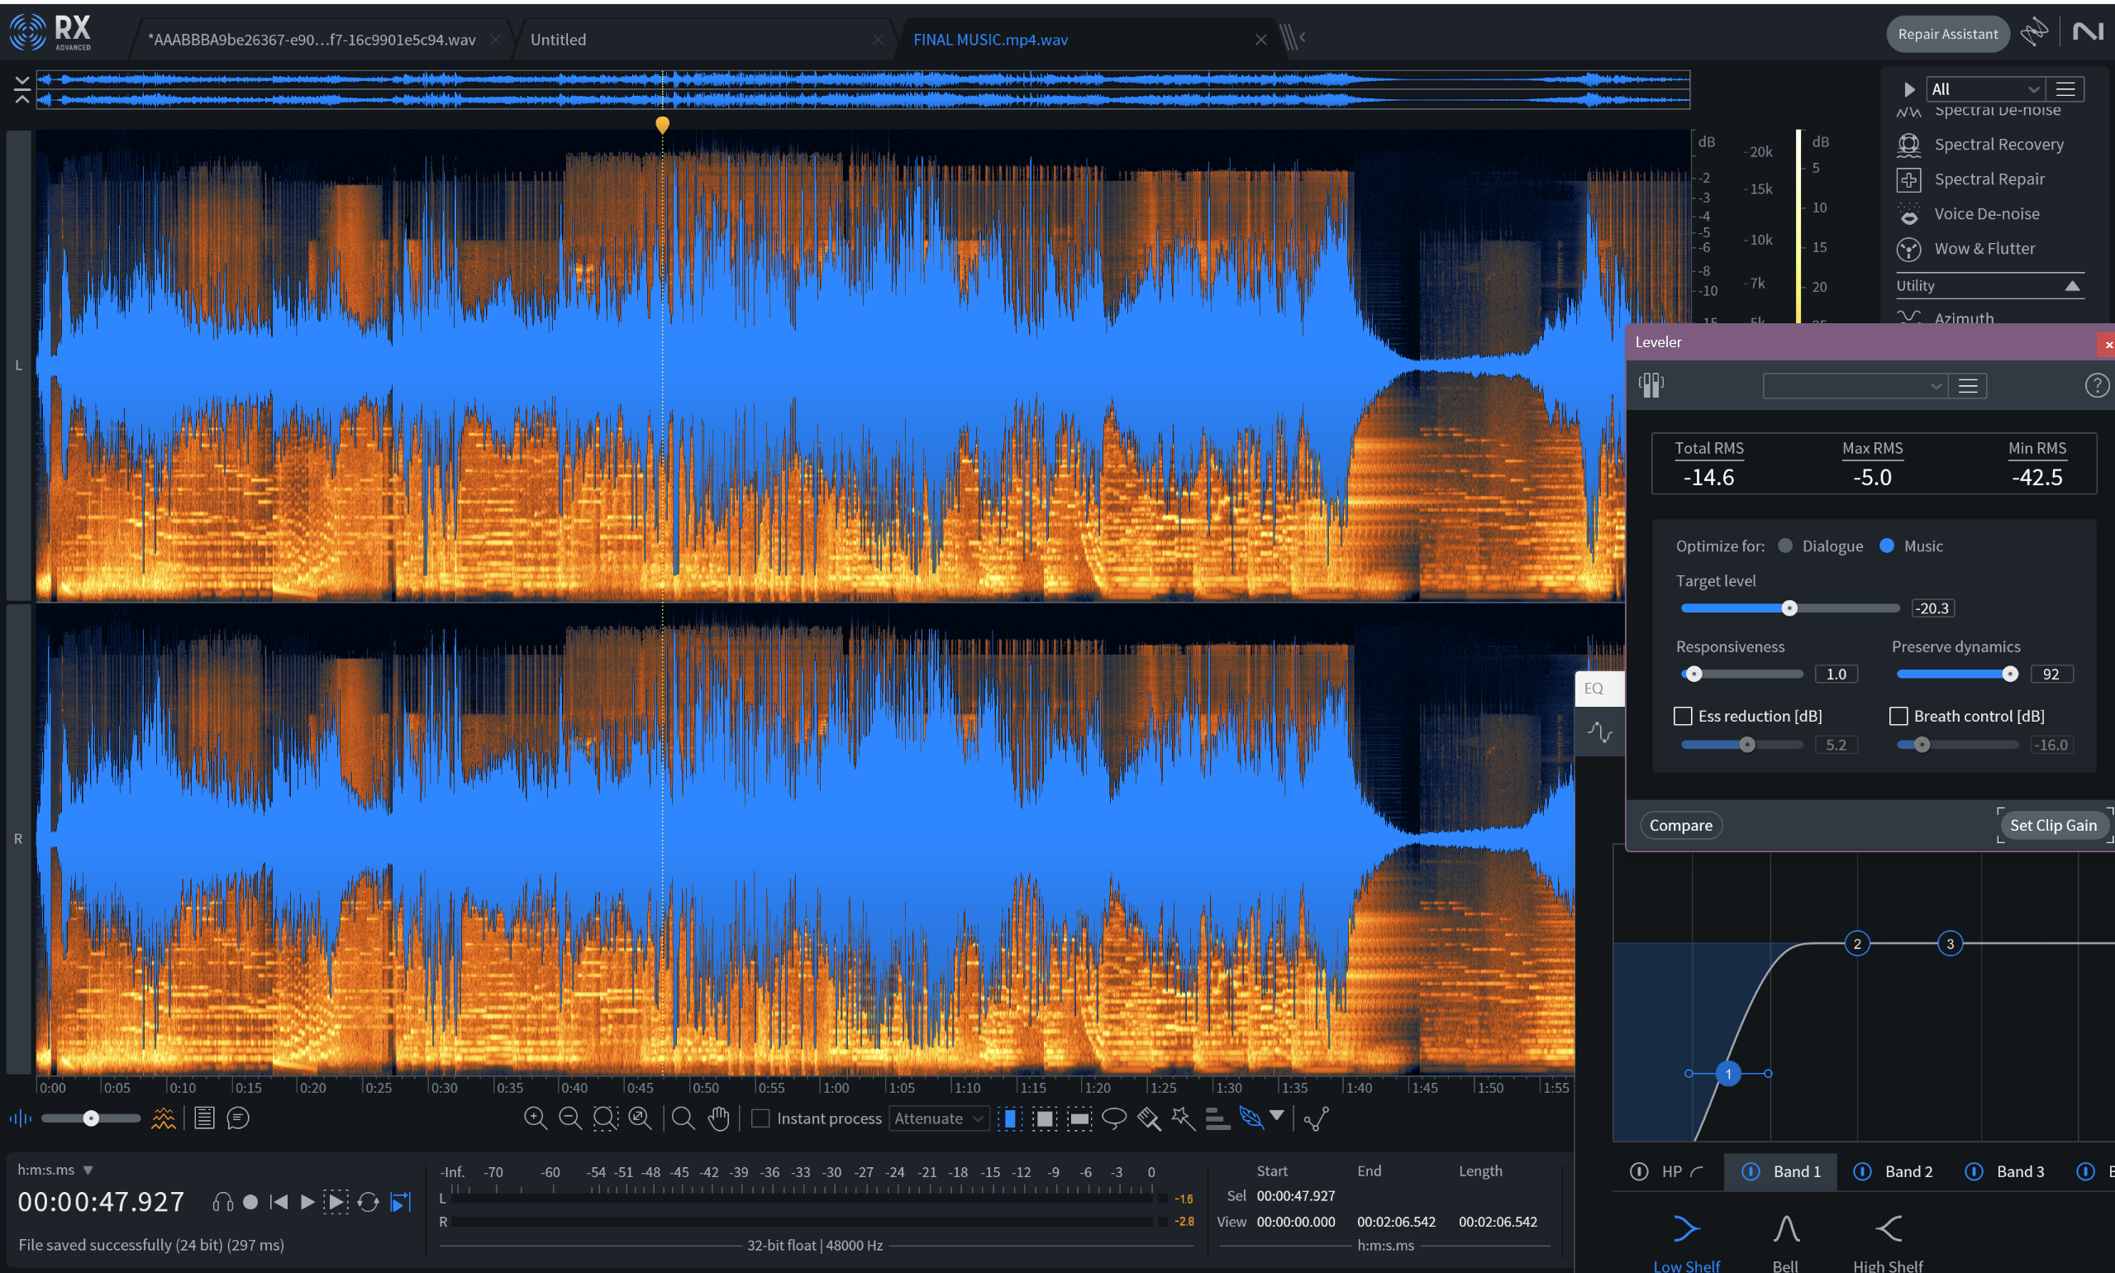
Task: Click the Target level slider handle
Action: [x=1789, y=608]
